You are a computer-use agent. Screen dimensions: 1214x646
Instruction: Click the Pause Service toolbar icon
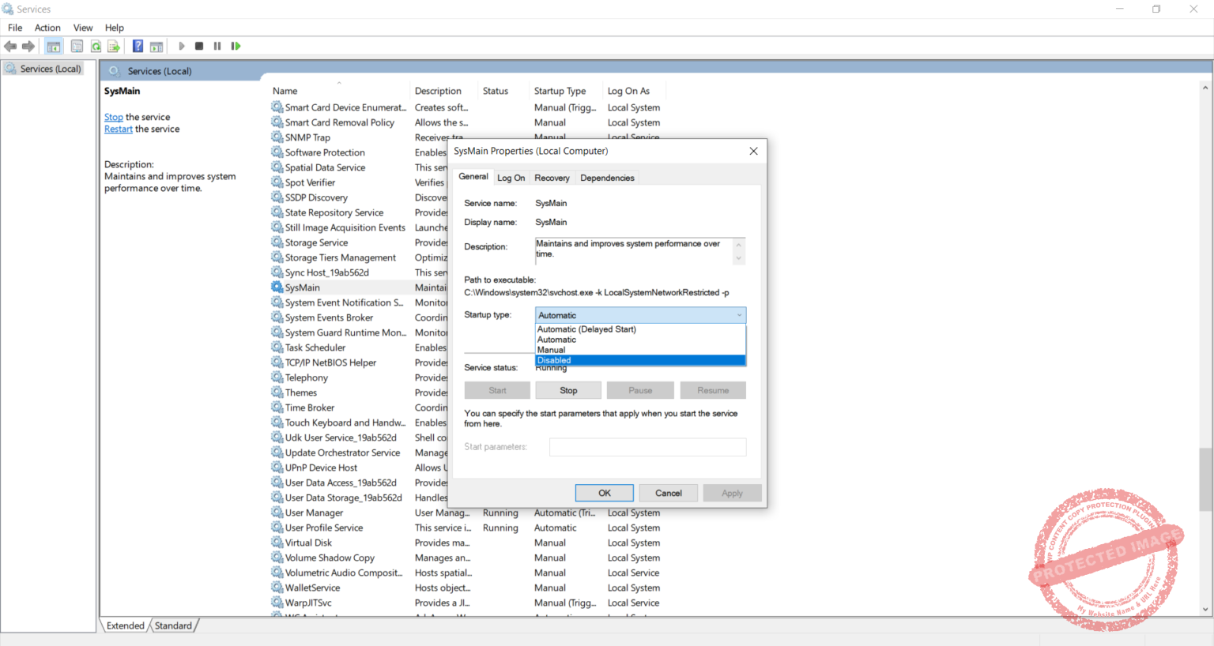coord(217,45)
